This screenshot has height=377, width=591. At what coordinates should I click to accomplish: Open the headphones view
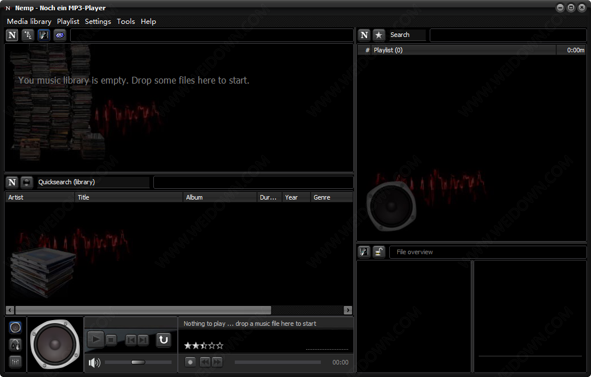(x=15, y=344)
